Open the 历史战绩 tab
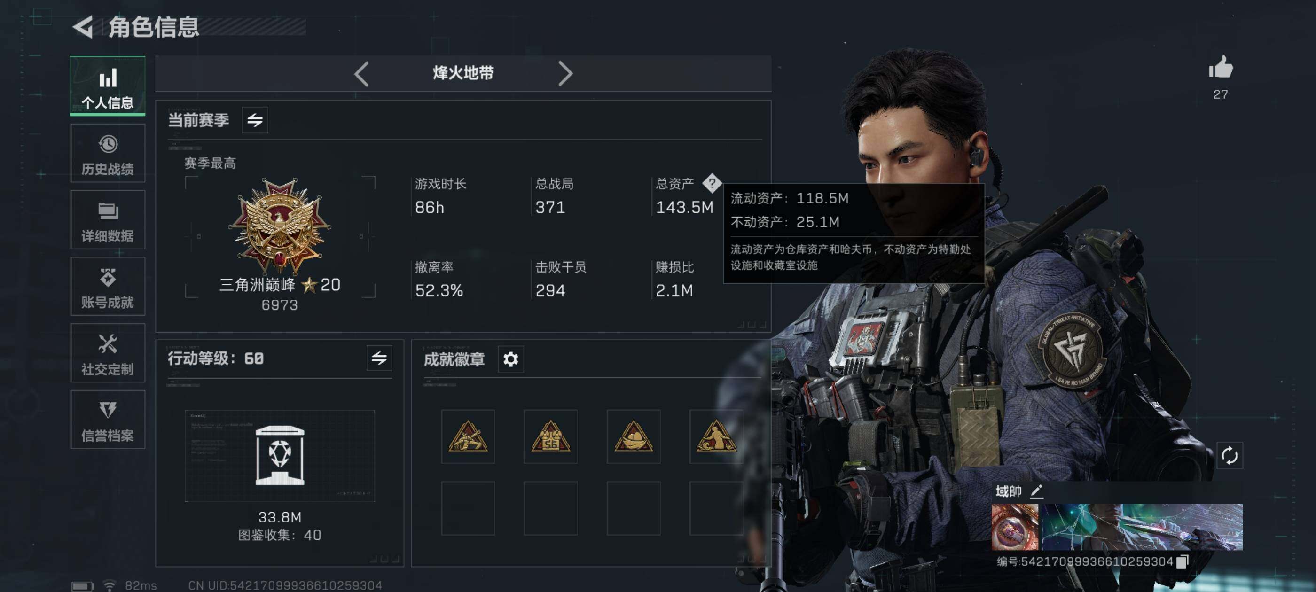The width and height of the screenshot is (1316, 592). coord(108,153)
